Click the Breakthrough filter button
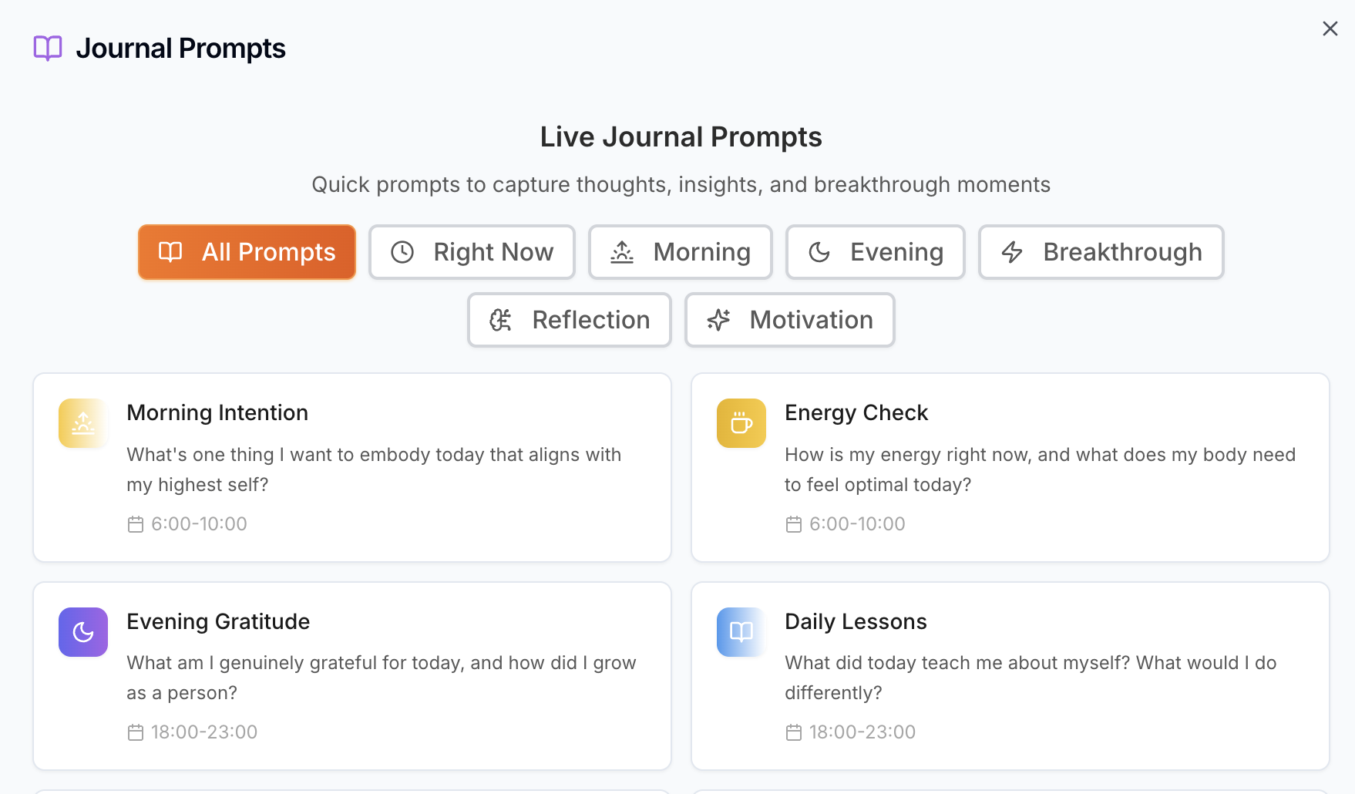The image size is (1355, 794). tap(1101, 252)
